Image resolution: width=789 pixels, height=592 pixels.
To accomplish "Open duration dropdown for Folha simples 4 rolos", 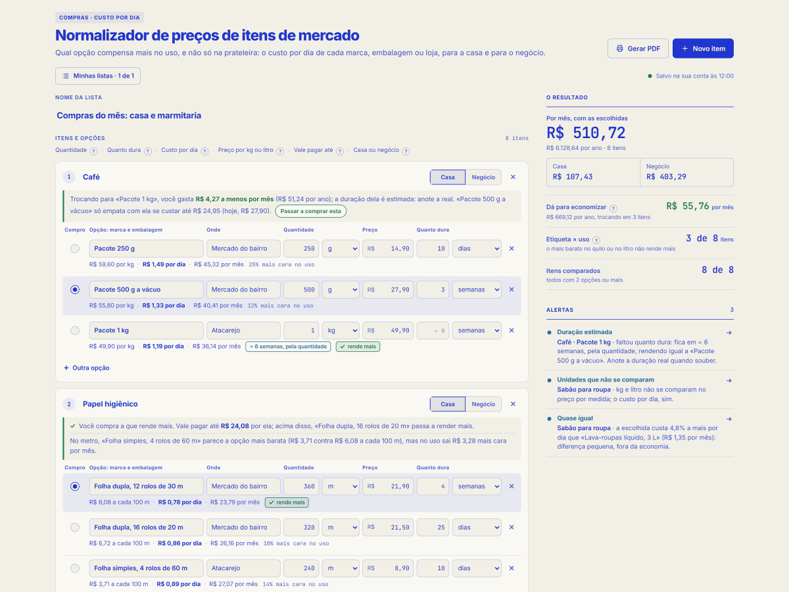I will click(x=477, y=568).
